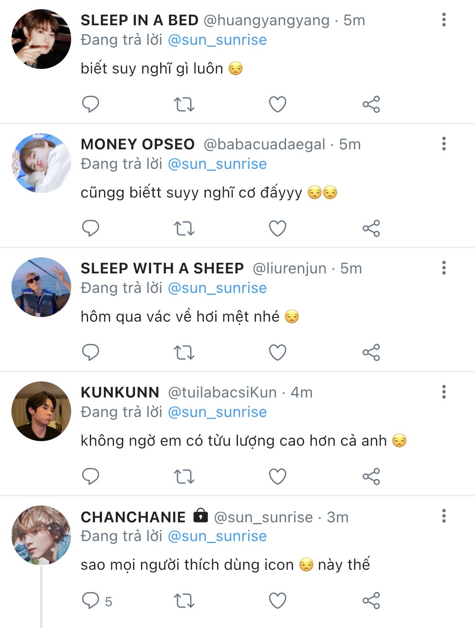View the SLEEP WITH A SHEEP profile picture

tap(41, 287)
